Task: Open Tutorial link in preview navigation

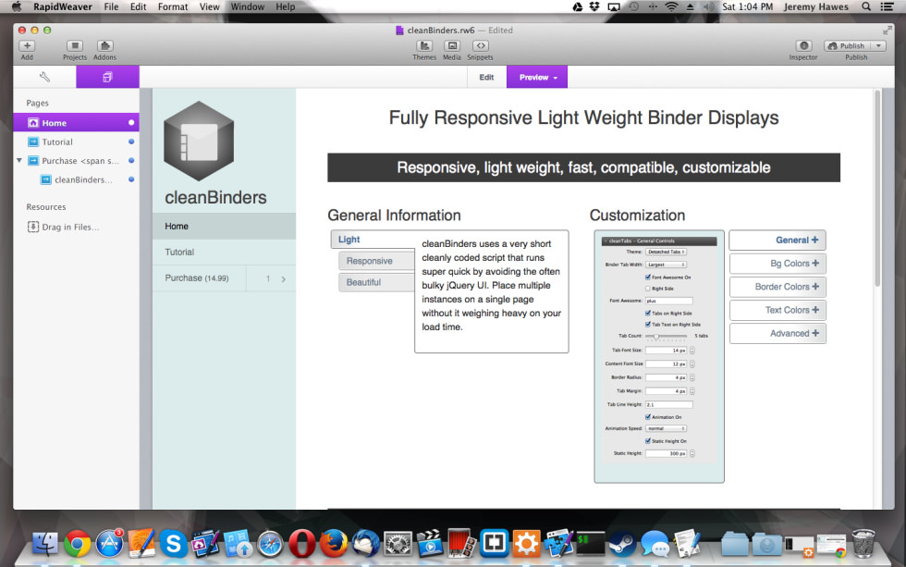Action: 224,252
